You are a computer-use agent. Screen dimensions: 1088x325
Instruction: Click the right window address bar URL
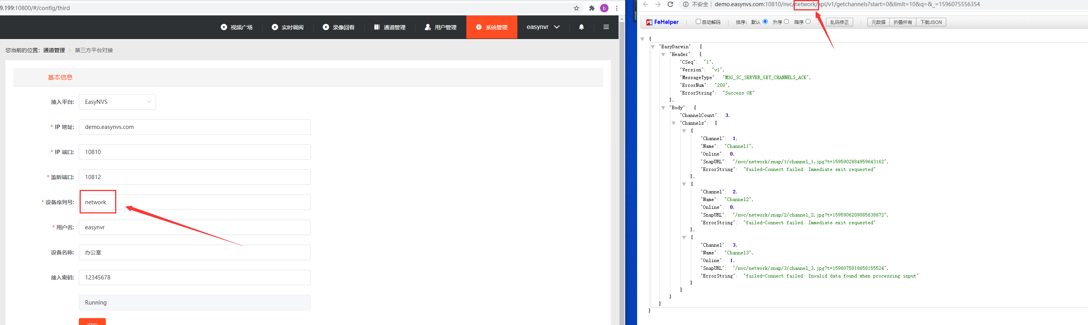[847, 4]
